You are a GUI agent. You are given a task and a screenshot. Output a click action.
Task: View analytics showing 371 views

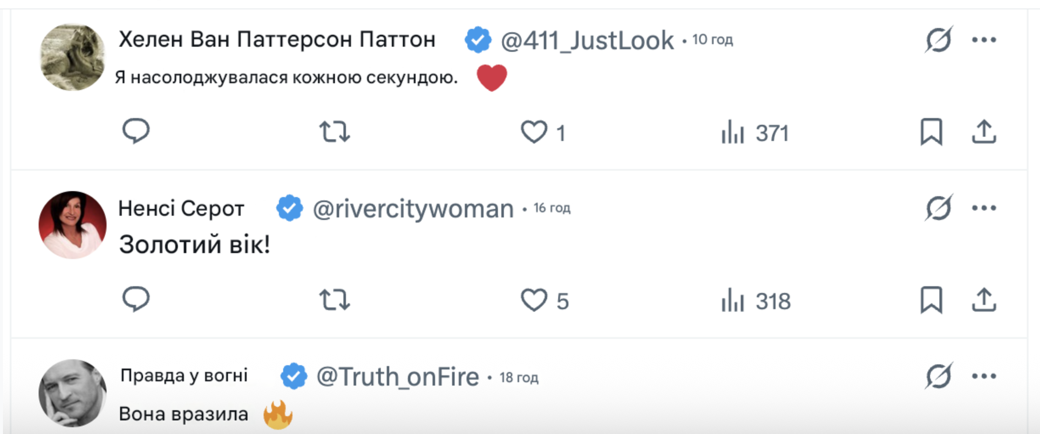point(755,132)
